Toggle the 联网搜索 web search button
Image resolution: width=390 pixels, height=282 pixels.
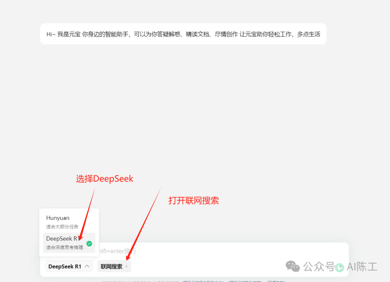[114, 266]
